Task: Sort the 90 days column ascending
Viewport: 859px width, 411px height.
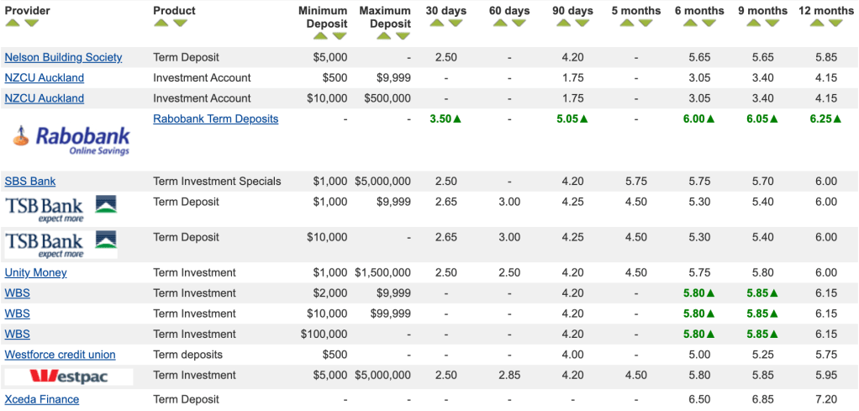Action: (x=563, y=24)
